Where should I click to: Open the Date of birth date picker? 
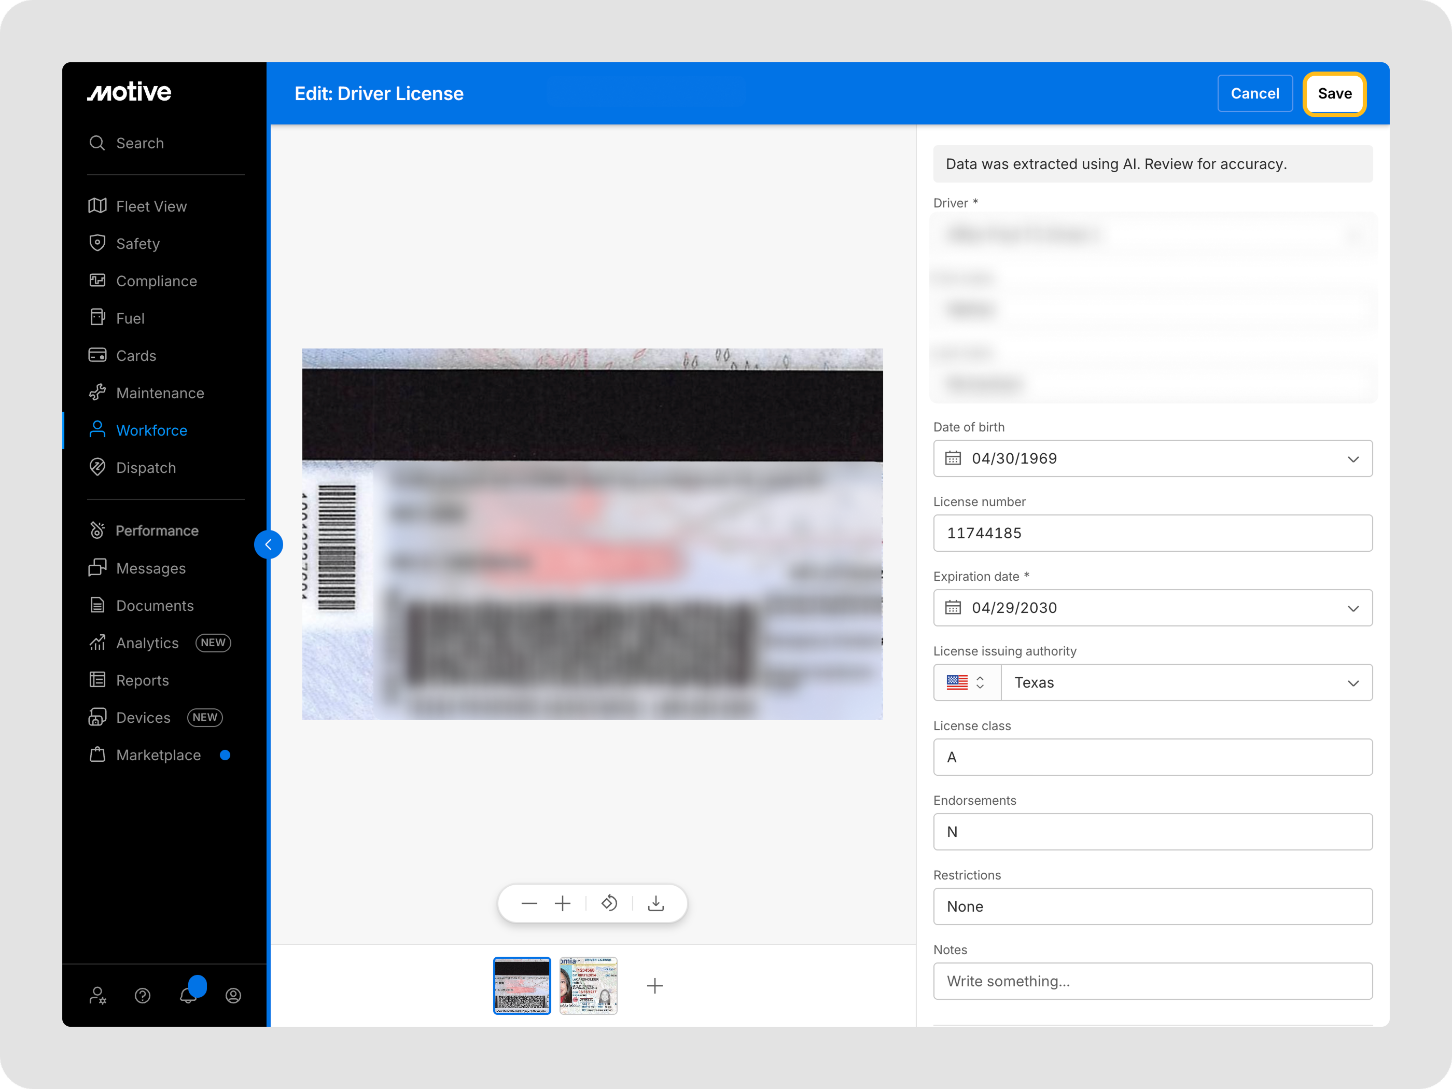click(x=1152, y=459)
